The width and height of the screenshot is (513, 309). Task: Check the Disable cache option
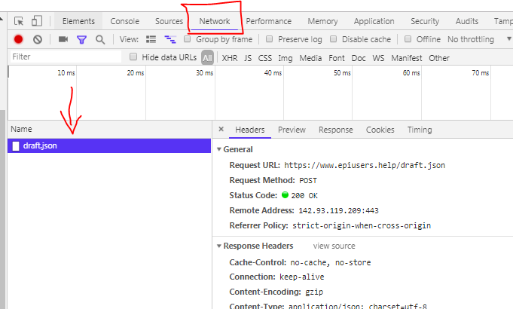pos(333,39)
